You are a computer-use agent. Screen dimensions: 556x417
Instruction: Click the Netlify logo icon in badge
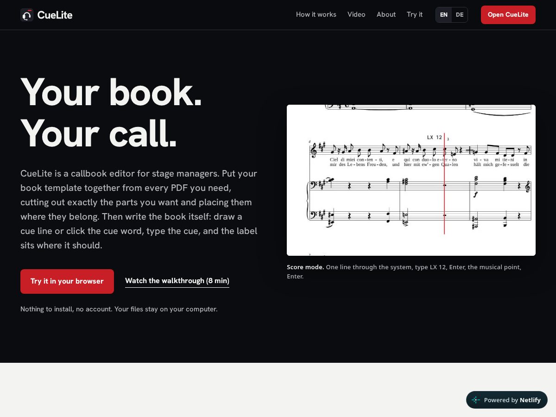[476, 400]
